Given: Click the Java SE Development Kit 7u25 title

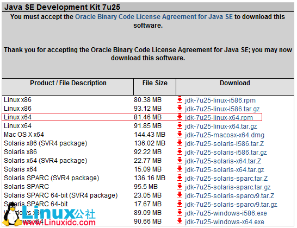Looking at the screenshot, I should point(62,7).
